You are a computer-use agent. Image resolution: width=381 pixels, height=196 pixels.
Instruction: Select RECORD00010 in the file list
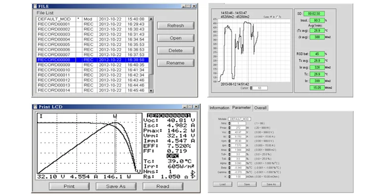[93, 70]
